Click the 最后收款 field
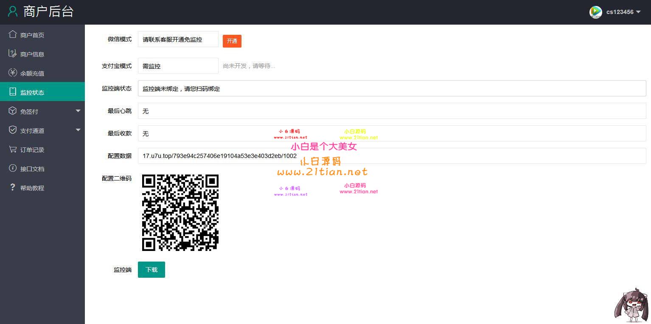The image size is (651, 324). [392, 133]
